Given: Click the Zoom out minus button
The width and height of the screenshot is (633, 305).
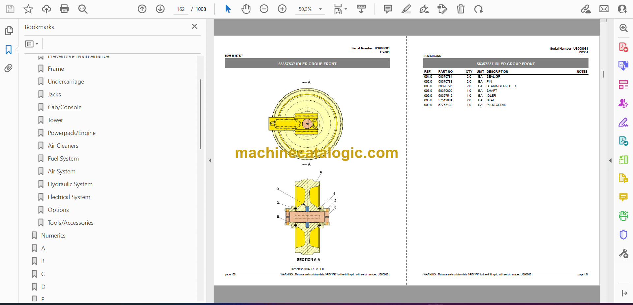Looking at the screenshot, I should 264,9.
